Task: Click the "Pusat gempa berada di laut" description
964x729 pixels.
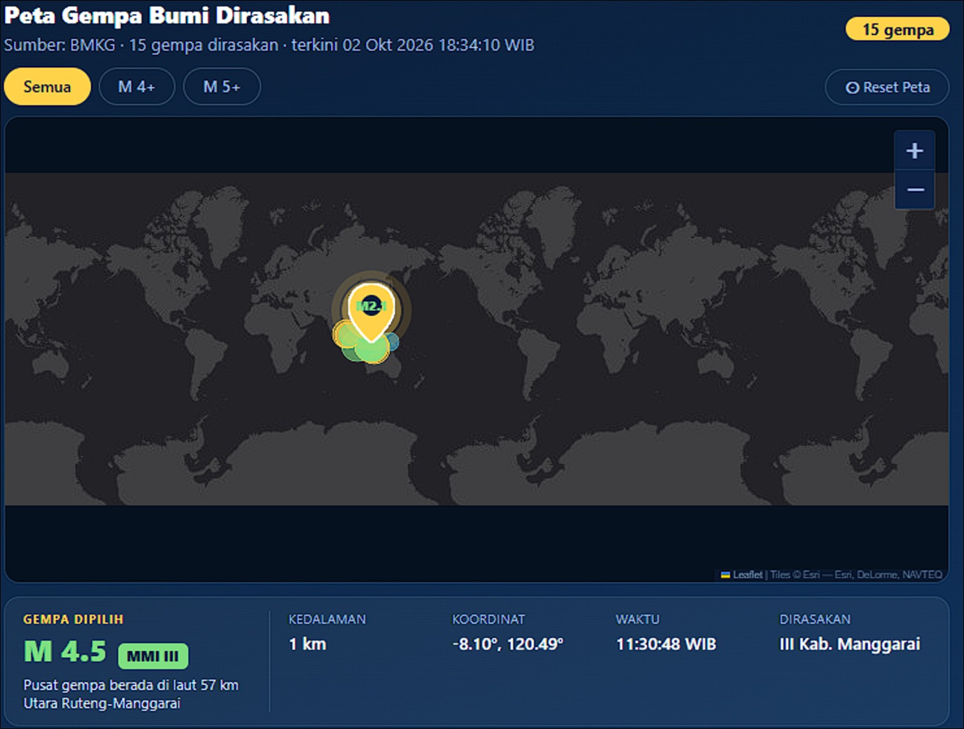Action: coord(131,694)
